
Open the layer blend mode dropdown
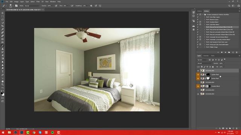[204, 63]
